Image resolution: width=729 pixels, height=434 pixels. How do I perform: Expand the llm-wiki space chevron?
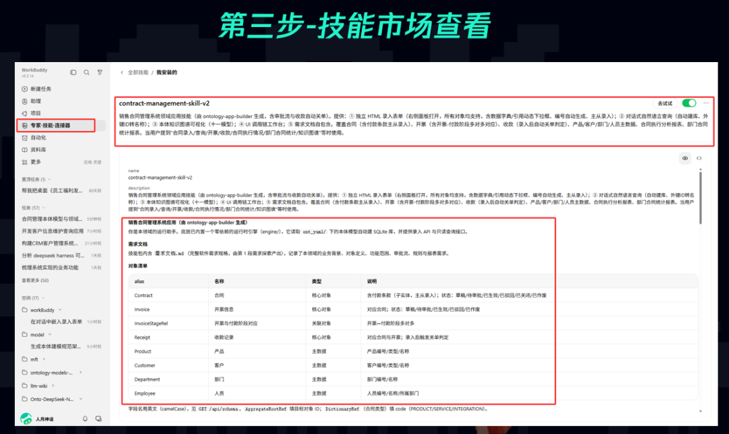pyautogui.click(x=53, y=385)
